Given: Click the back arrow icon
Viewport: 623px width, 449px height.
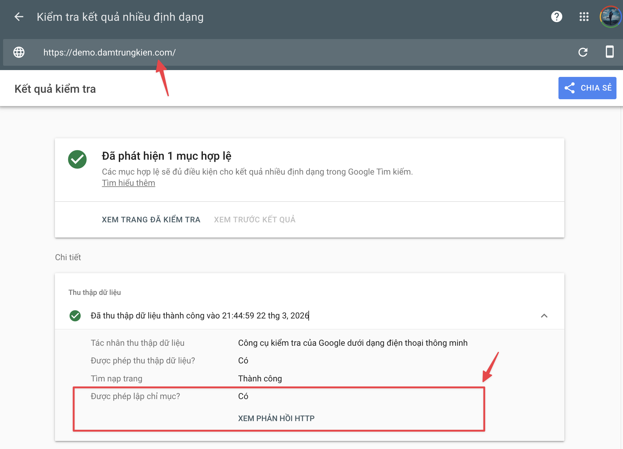Looking at the screenshot, I should [x=19, y=17].
